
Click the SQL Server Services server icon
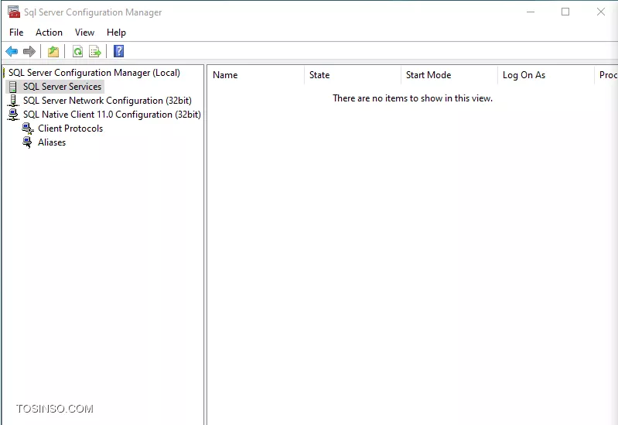pyautogui.click(x=13, y=87)
